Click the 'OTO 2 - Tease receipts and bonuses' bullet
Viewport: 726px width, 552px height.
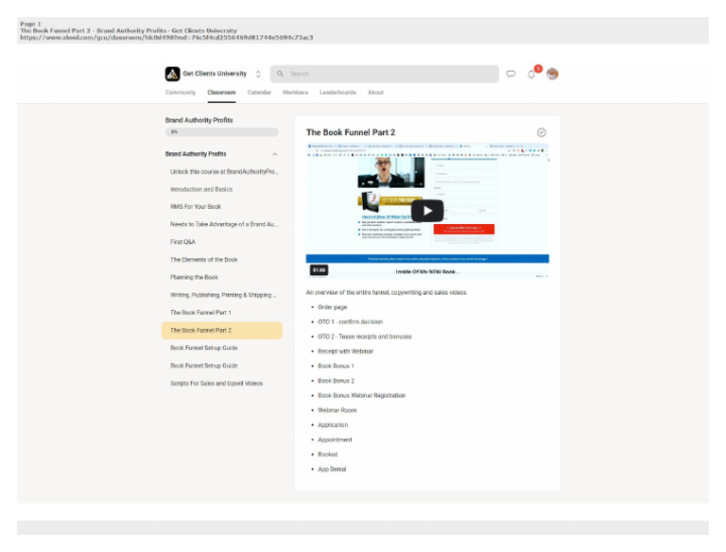(365, 336)
